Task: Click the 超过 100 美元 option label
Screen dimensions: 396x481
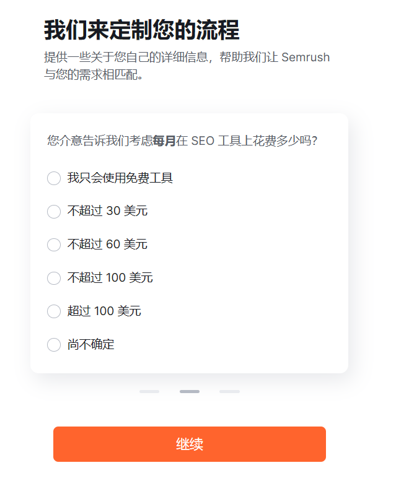Action: (104, 311)
